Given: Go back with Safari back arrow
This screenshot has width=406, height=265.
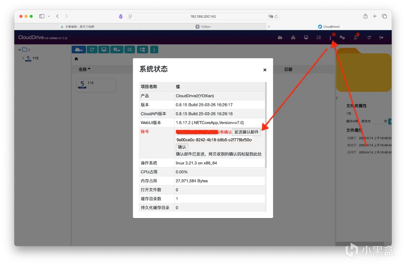Looking at the screenshot, I should click(x=57, y=16).
